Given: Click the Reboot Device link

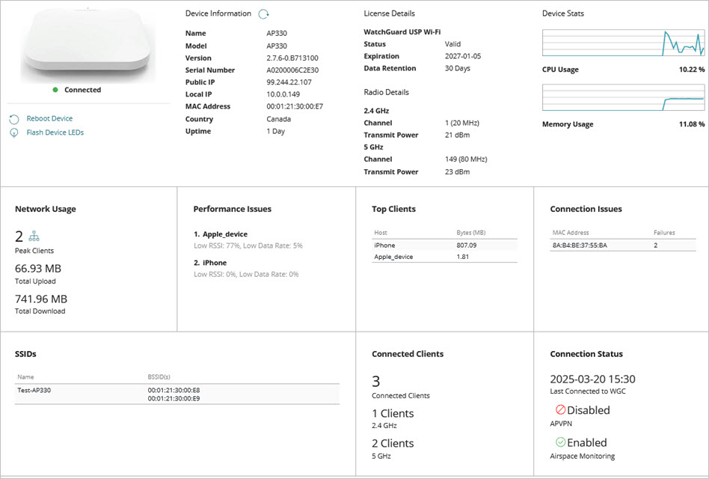Looking at the screenshot, I should point(52,118).
